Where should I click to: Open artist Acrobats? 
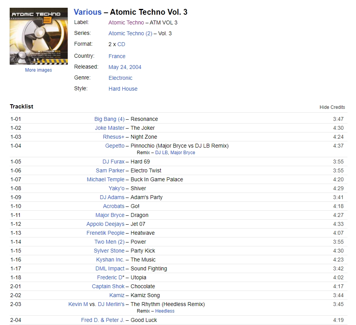(114, 206)
